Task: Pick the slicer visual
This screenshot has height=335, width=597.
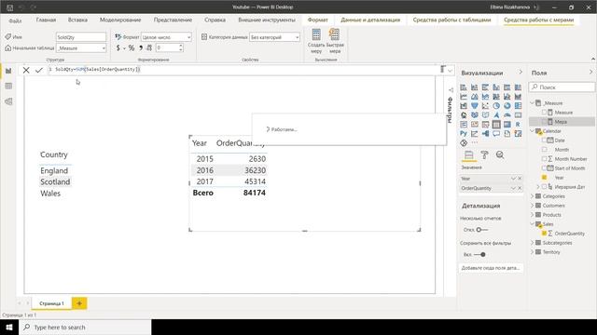Action: pos(485,125)
